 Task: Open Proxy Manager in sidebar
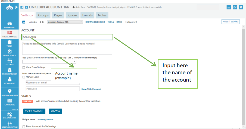tap(10, 72)
